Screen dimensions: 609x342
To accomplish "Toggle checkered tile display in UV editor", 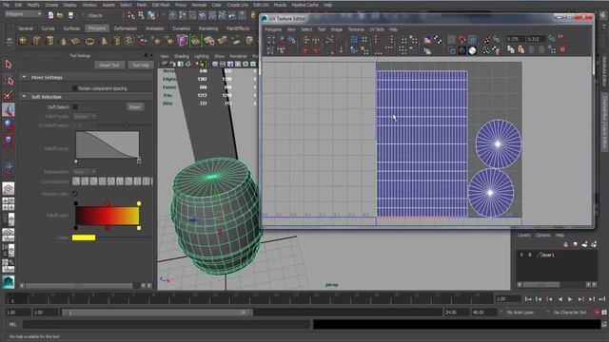I will 438,40.
